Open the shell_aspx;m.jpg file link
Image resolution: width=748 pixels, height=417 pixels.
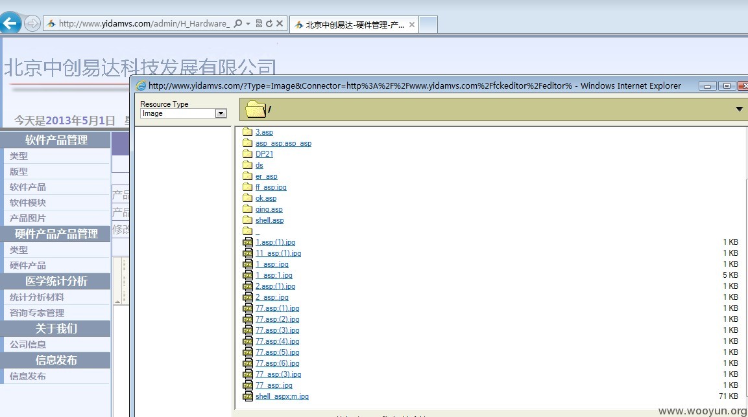(282, 396)
